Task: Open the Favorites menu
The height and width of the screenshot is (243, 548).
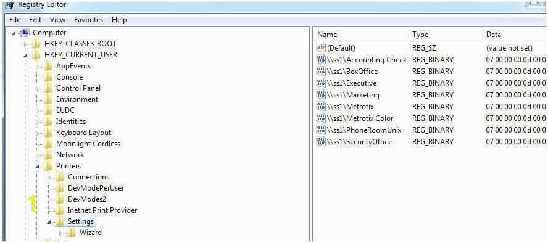Action: (88, 20)
